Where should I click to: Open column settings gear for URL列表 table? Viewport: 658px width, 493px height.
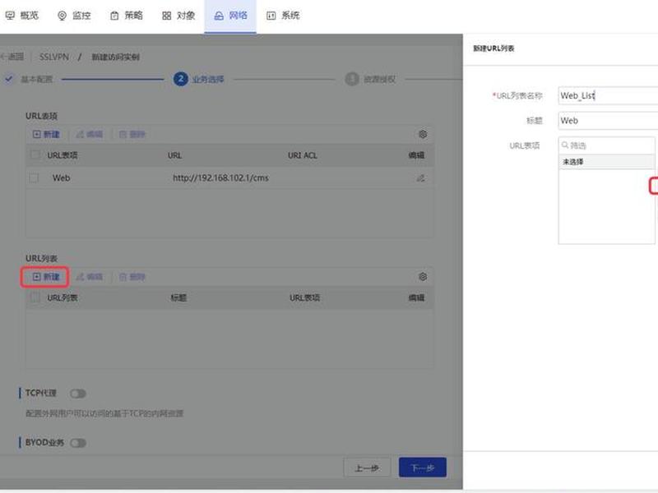coord(423,277)
